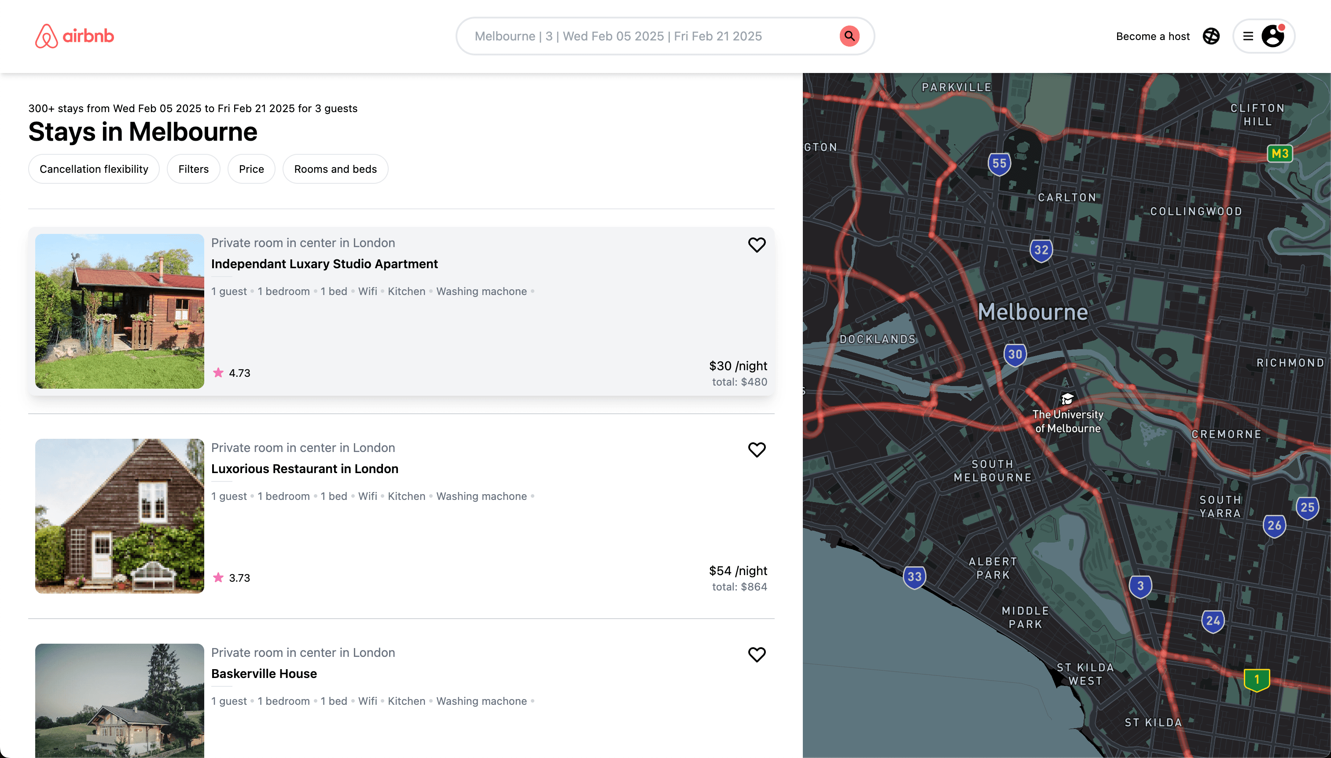This screenshot has width=1331, height=758.
Task: Click the user profile avatar
Action: click(x=1272, y=36)
